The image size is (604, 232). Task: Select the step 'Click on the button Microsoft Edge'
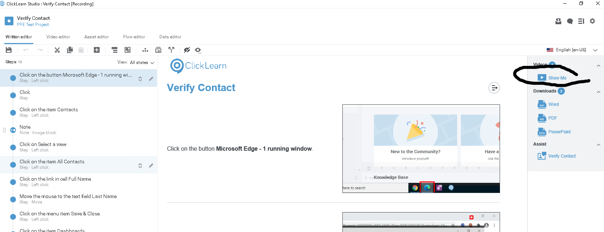[x=78, y=78]
